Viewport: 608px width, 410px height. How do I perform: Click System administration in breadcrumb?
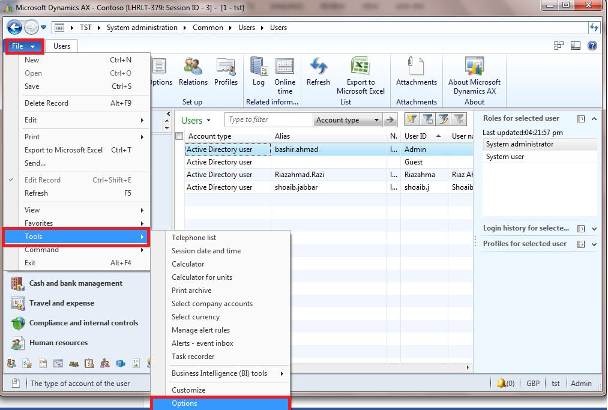click(142, 28)
